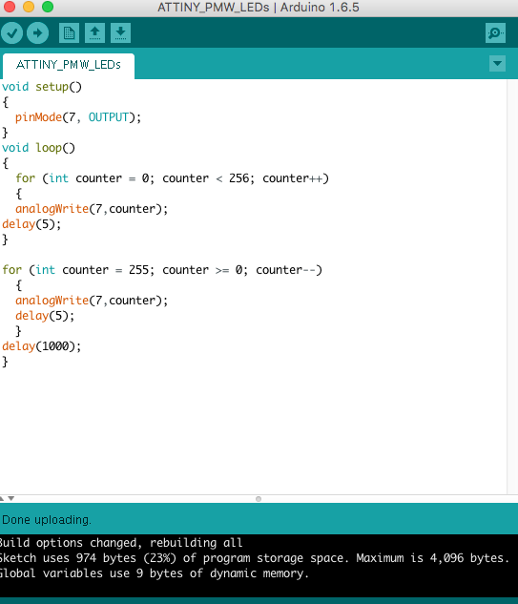Open the Serial Monitor
518x604 pixels.
click(x=495, y=33)
